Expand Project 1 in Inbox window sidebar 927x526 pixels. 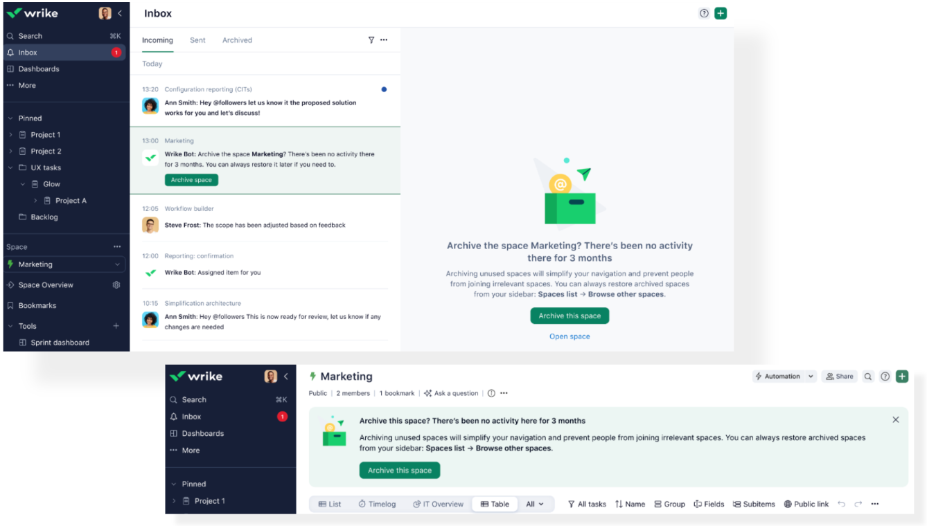coord(10,135)
